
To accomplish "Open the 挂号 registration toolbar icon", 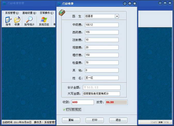I will pyautogui.click(x=8, y=21).
